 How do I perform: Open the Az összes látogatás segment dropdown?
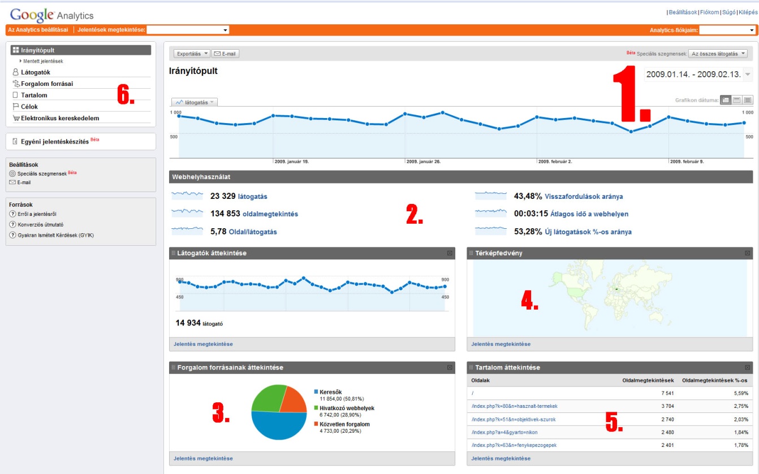(718, 54)
